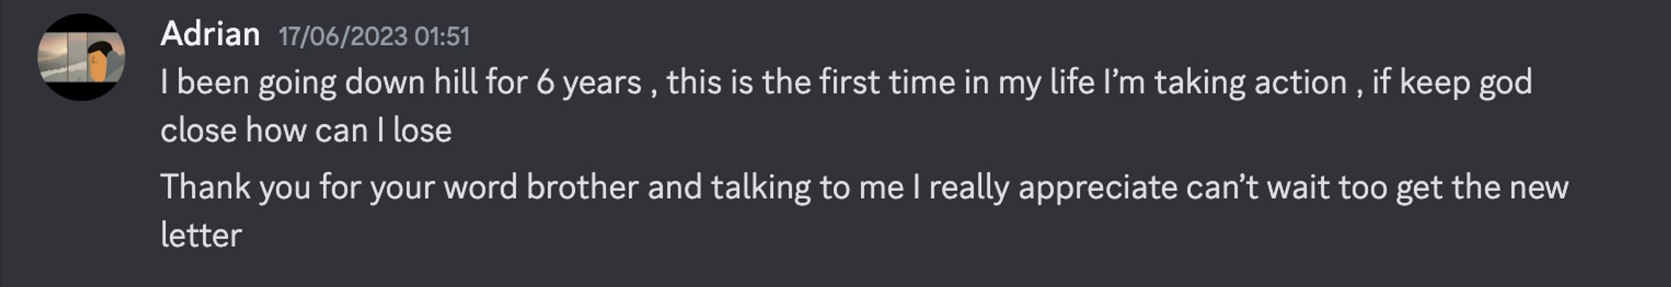
Task: Click the username Adrian
Action: [x=210, y=34]
